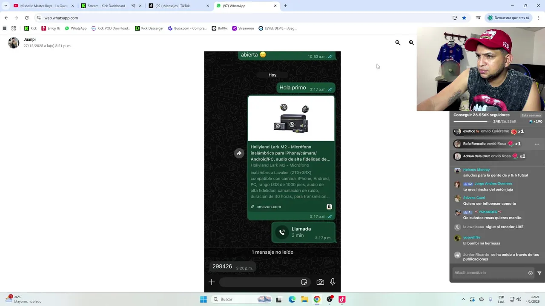545x306 pixels.
Task: Open the camera icon in chat bar
Action: (x=320, y=282)
